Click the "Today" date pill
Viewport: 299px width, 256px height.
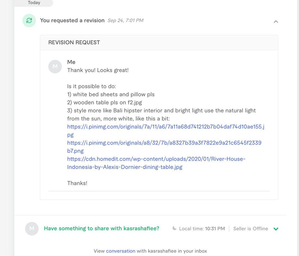point(34,3)
